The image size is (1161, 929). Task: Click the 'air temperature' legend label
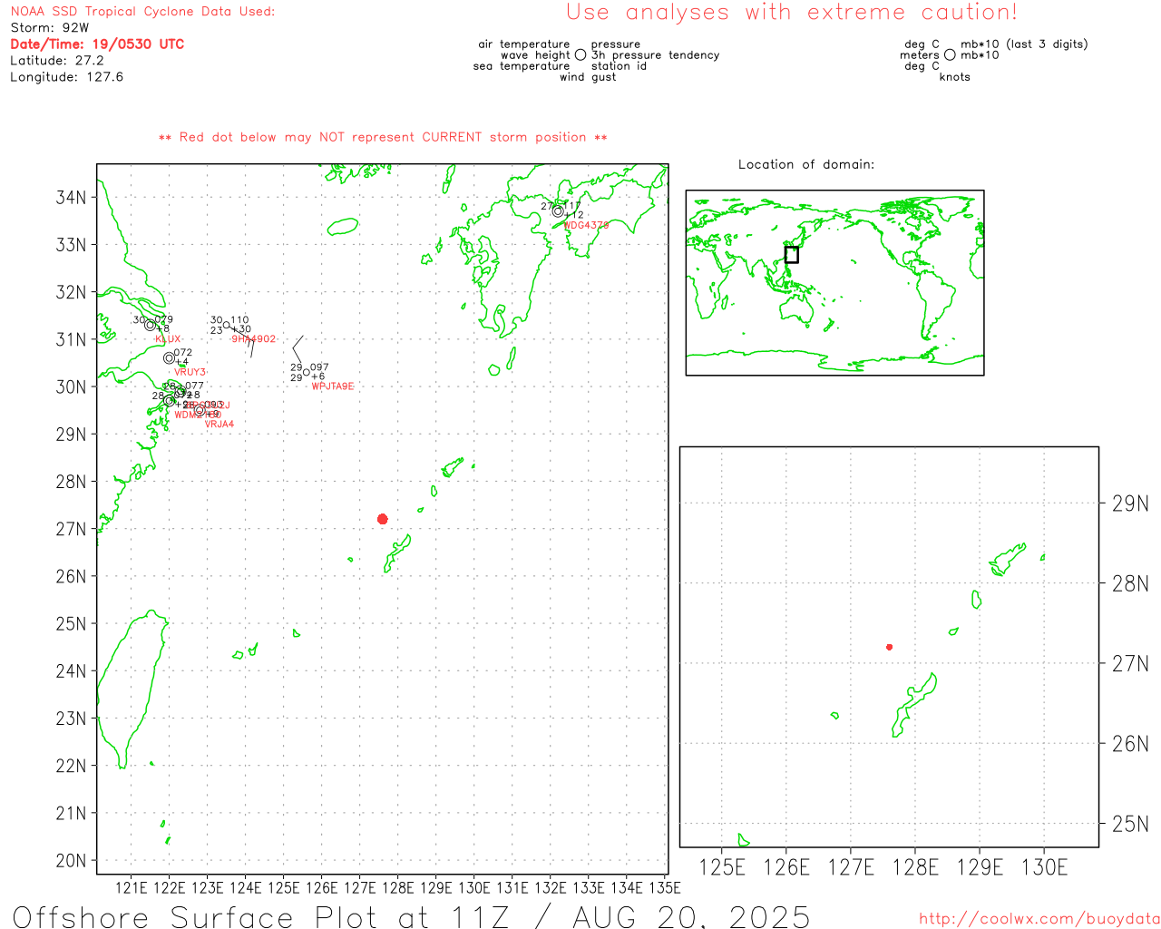coord(524,44)
